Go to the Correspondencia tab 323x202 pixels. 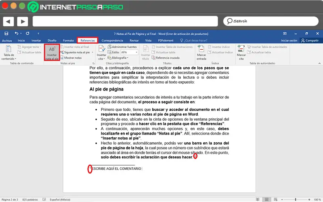click(x=112, y=41)
